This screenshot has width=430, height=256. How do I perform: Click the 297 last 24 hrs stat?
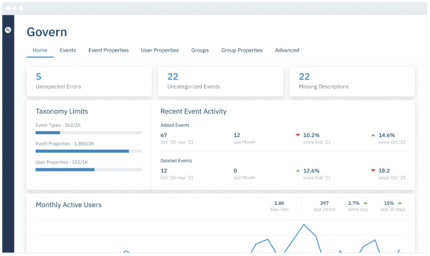click(324, 206)
